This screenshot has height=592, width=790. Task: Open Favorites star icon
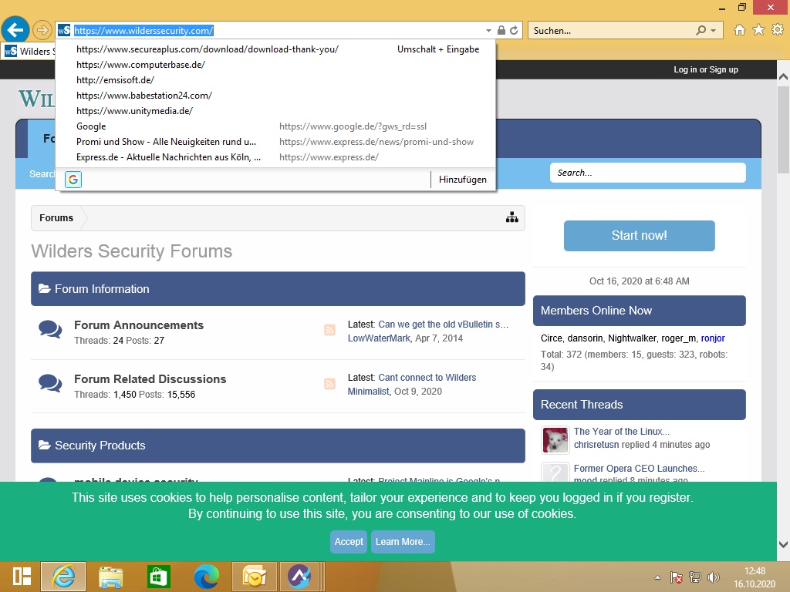tap(758, 30)
